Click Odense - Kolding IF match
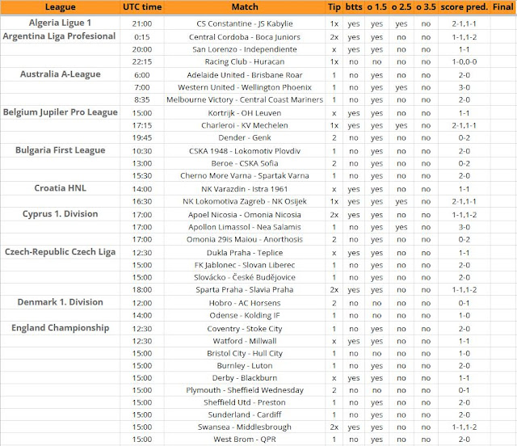Screen dimensions: 517x446 click(245, 315)
